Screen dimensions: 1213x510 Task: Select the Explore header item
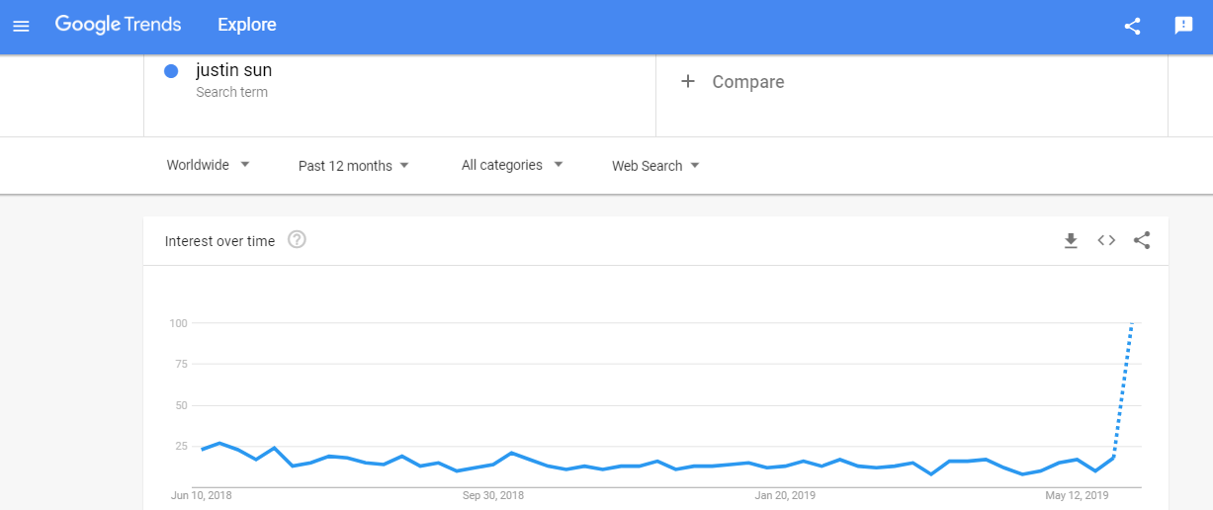247,25
